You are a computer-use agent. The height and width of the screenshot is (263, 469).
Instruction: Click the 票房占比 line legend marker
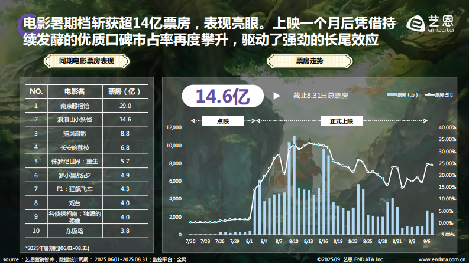429,94
